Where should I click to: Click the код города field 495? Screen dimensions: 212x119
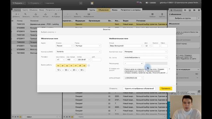[x=71, y=59]
